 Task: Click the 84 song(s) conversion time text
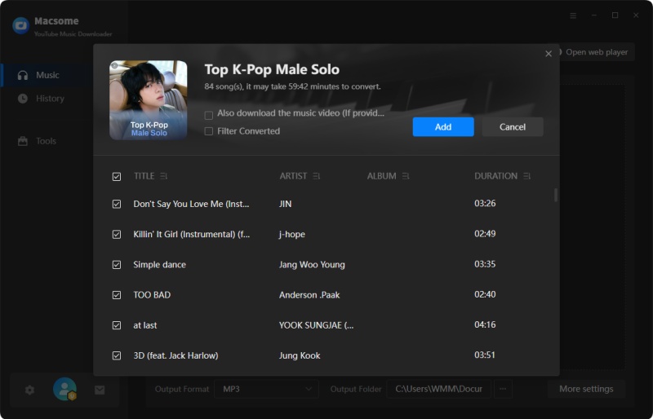click(292, 86)
